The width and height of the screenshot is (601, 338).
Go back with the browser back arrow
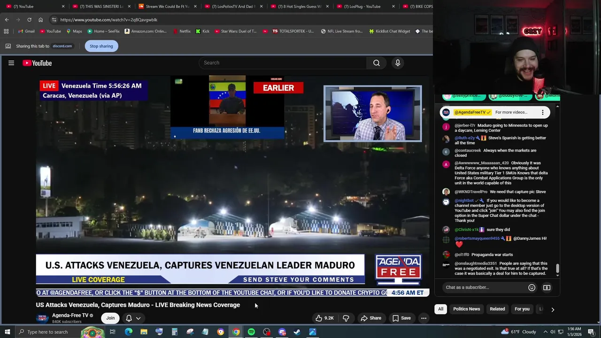tap(7, 20)
